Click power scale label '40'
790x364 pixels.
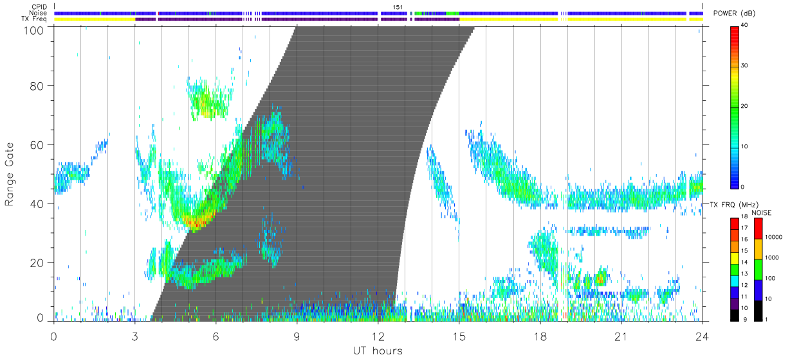[745, 26]
